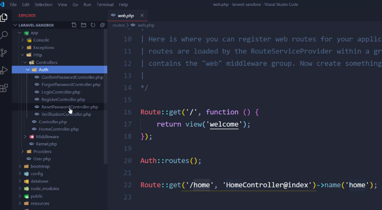Open the Extensions view icon

4,88
